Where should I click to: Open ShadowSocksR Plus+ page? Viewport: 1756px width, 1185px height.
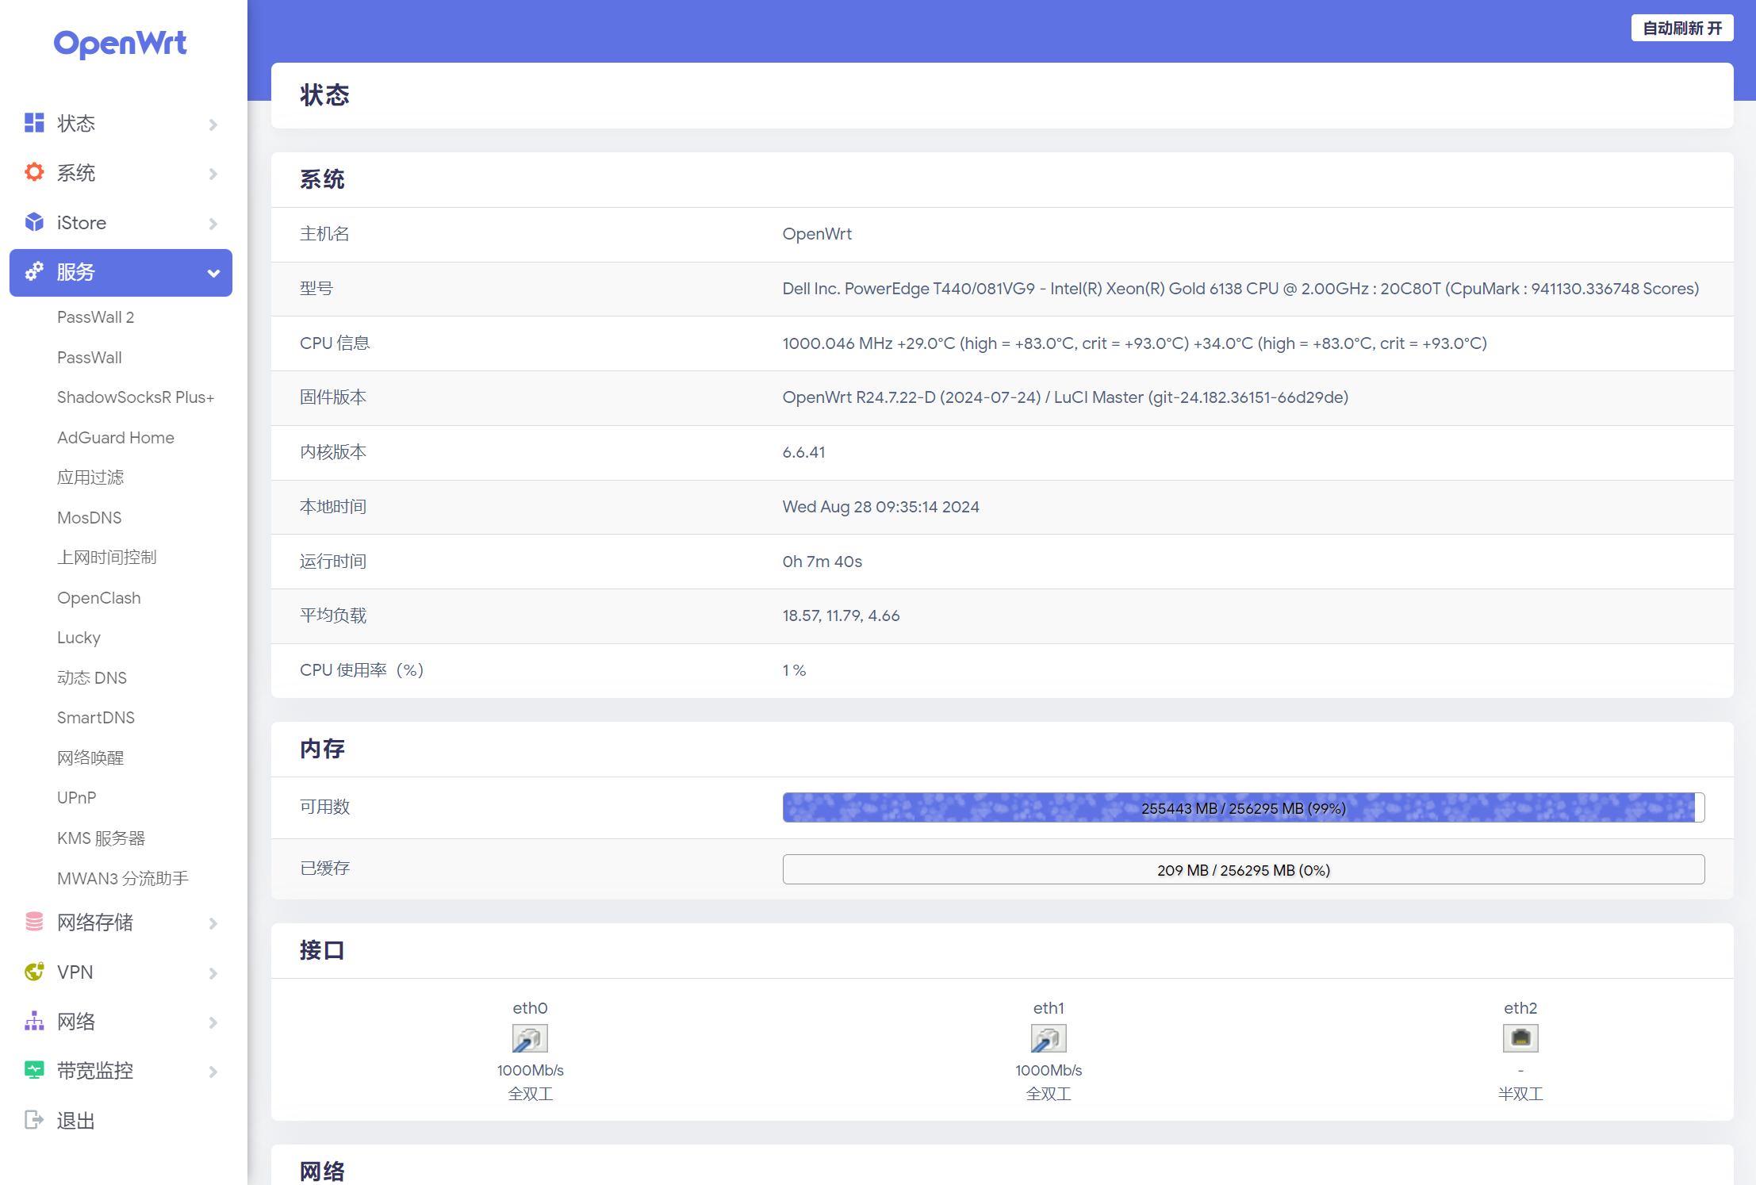tap(136, 397)
